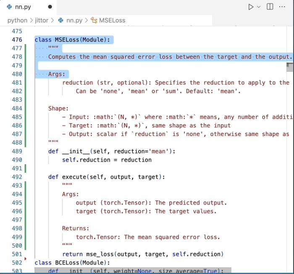Split the editor right
The height and width of the screenshot is (274, 294).
point(270,7)
